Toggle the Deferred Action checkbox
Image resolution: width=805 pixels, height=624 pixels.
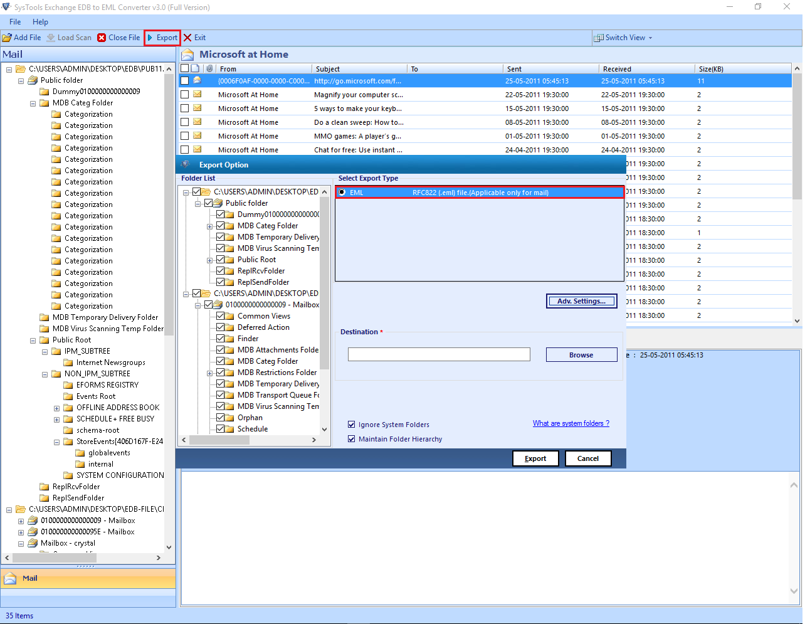click(x=221, y=327)
